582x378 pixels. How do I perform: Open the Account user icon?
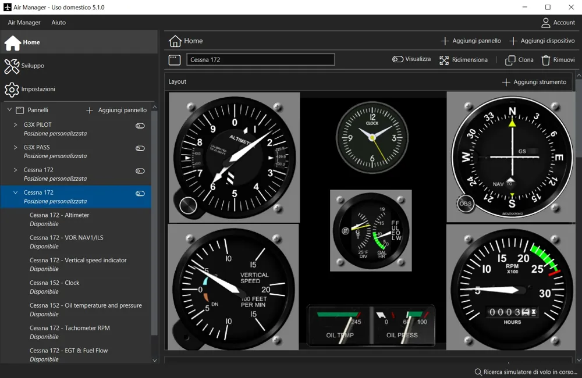tap(545, 23)
